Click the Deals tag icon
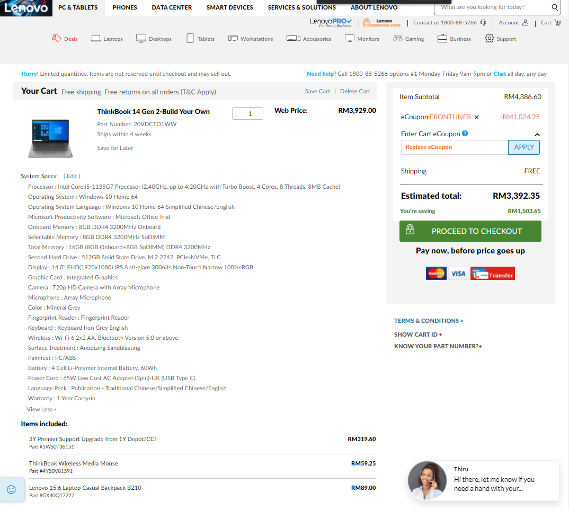This screenshot has width=569, height=510. click(57, 38)
